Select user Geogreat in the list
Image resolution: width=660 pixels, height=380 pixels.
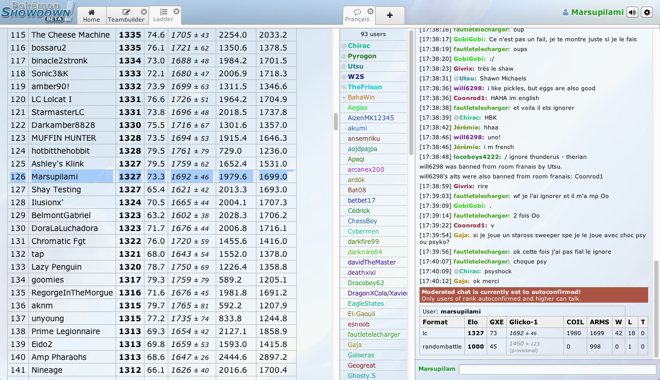click(374, 366)
